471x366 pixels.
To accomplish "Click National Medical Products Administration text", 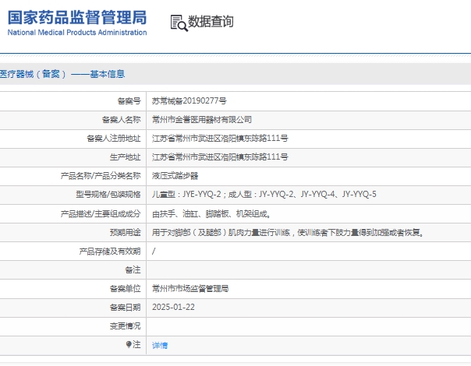I will (77, 33).
